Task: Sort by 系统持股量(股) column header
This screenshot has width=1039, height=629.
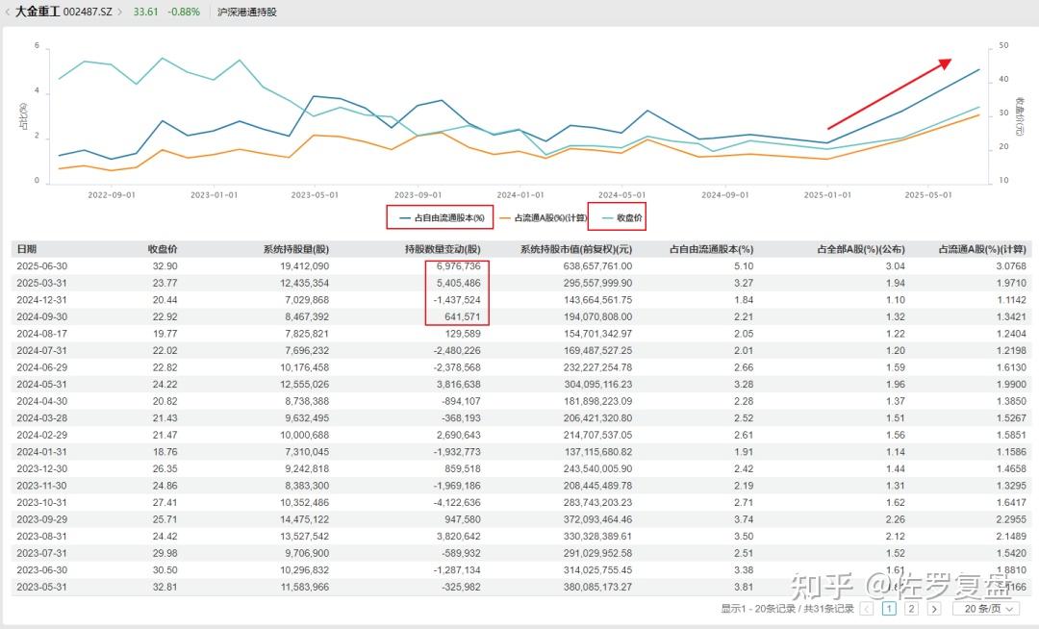Action: tap(295, 248)
